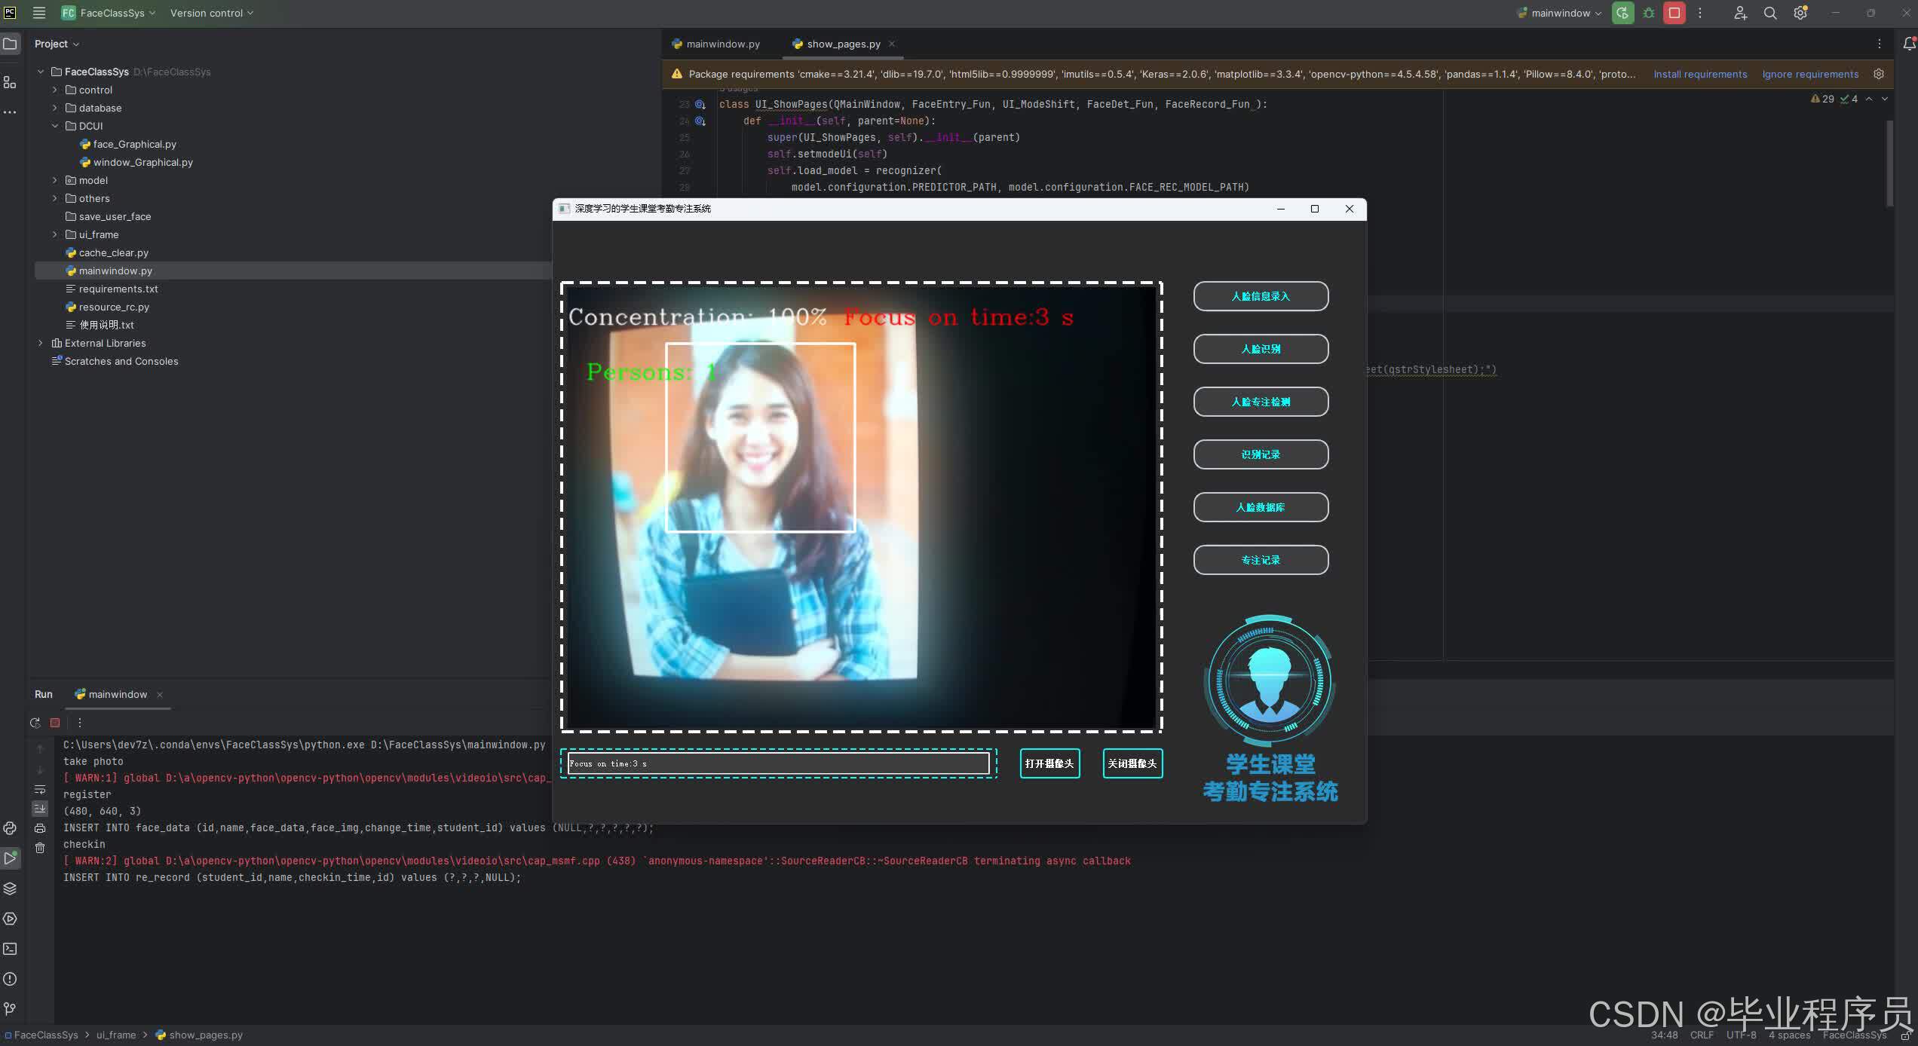Viewport: 1918px width, 1046px height.
Task: Click Install requirements link
Action: click(x=1700, y=74)
